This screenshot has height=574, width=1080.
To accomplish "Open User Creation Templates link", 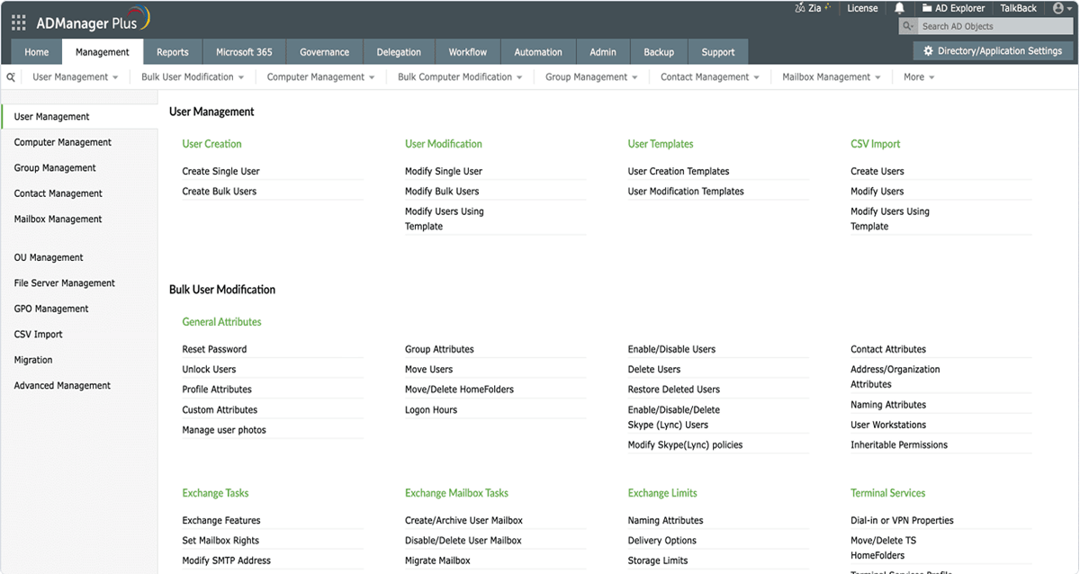I will pyautogui.click(x=679, y=171).
